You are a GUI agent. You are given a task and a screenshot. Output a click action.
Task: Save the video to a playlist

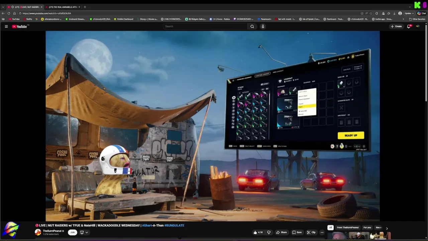(x=297, y=232)
